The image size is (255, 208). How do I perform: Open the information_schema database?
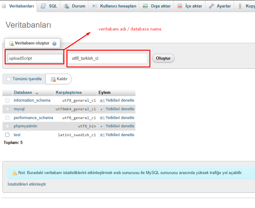(x=32, y=100)
